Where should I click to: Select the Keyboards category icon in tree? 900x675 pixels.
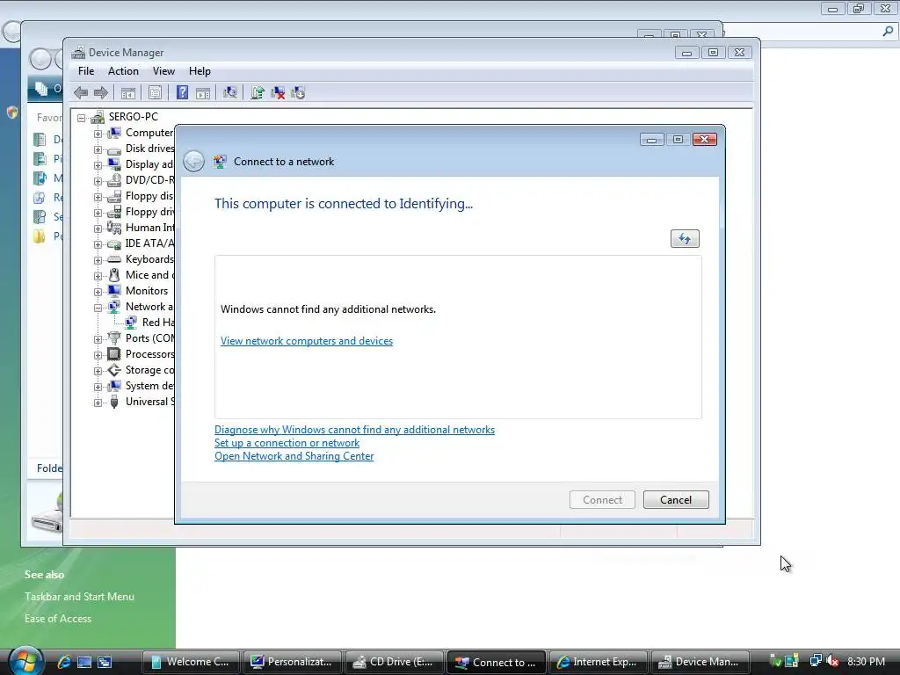pyautogui.click(x=114, y=259)
